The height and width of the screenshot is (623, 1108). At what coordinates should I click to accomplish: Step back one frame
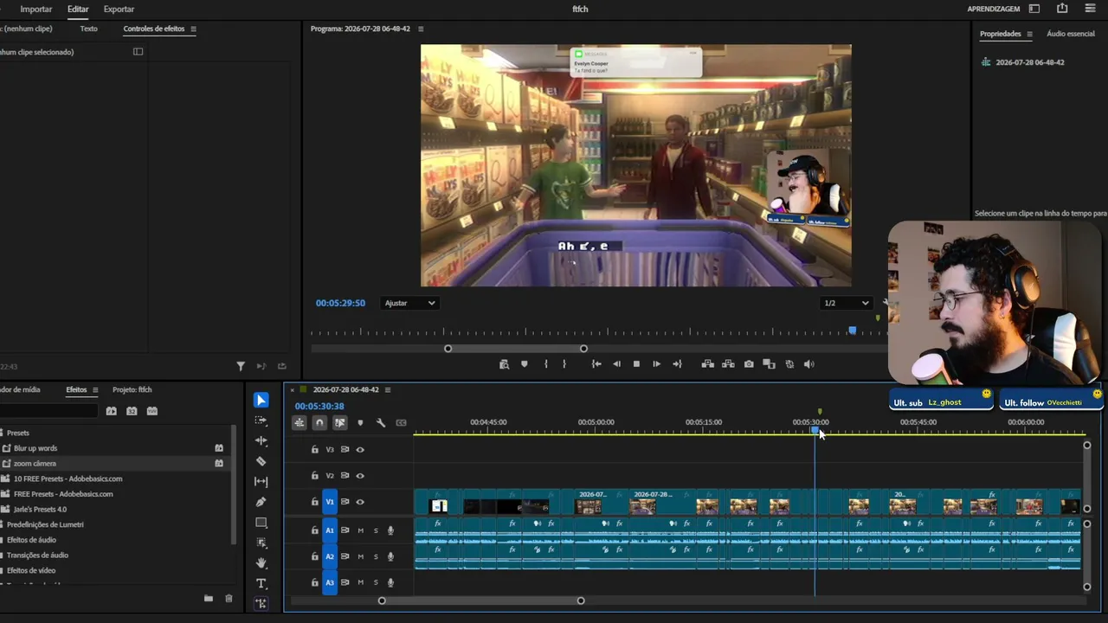pyautogui.click(x=616, y=364)
